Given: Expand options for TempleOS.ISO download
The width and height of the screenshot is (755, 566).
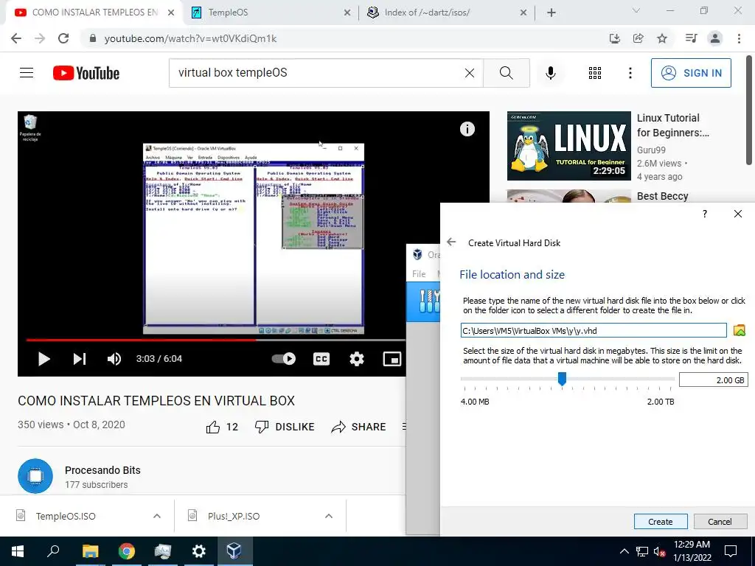Looking at the screenshot, I should click(157, 516).
